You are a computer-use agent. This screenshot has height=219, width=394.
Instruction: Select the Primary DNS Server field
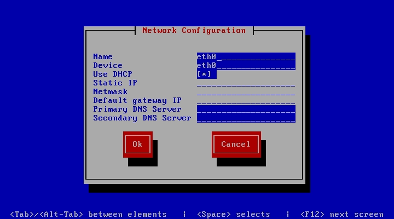pyautogui.click(x=246, y=109)
